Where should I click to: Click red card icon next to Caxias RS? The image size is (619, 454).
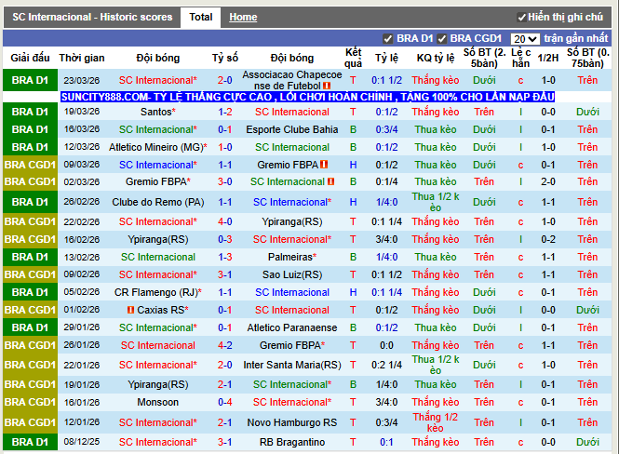pyautogui.click(x=131, y=310)
